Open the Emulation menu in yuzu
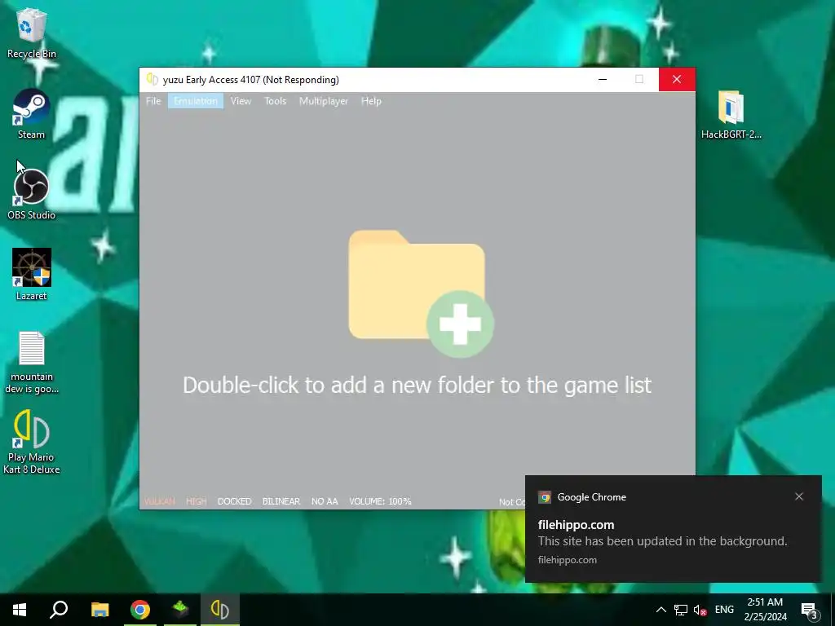The height and width of the screenshot is (626, 835). coord(196,100)
